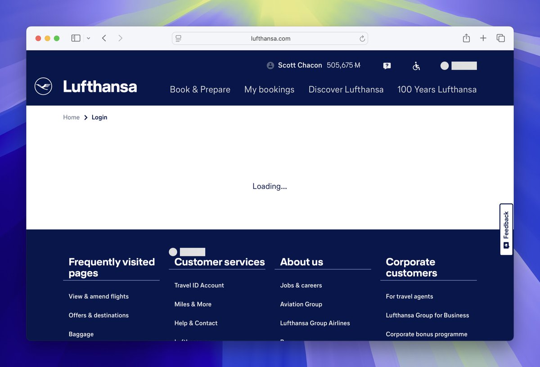
Task: Open the Discover Lufthansa menu
Action: pyautogui.click(x=346, y=90)
